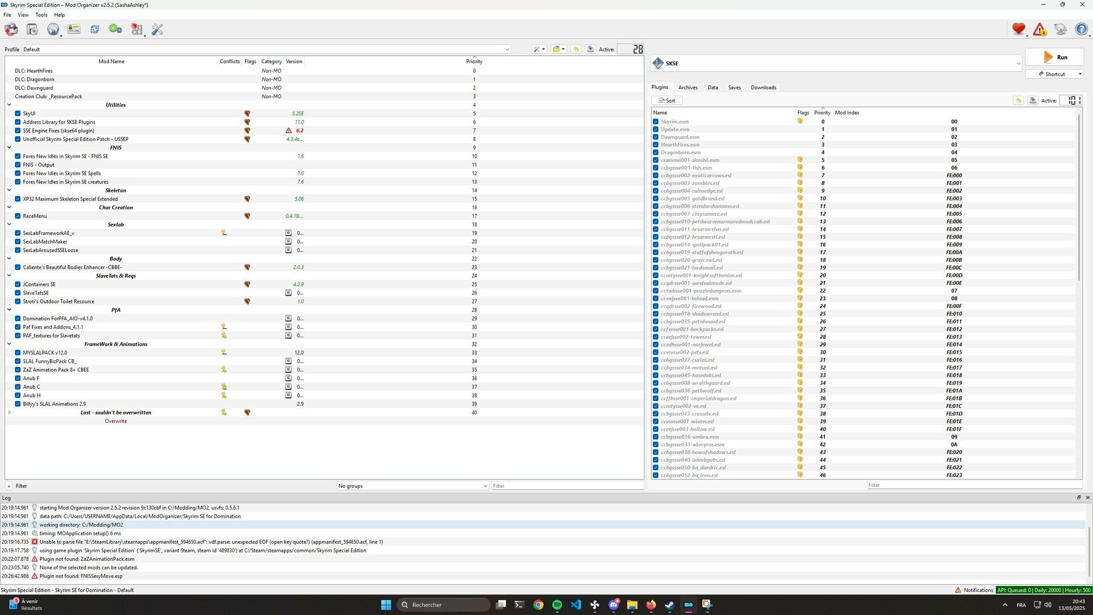Open the profiles ID card icon

tap(73, 29)
